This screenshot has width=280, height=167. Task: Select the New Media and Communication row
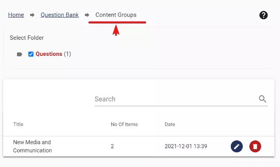tap(139, 146)
